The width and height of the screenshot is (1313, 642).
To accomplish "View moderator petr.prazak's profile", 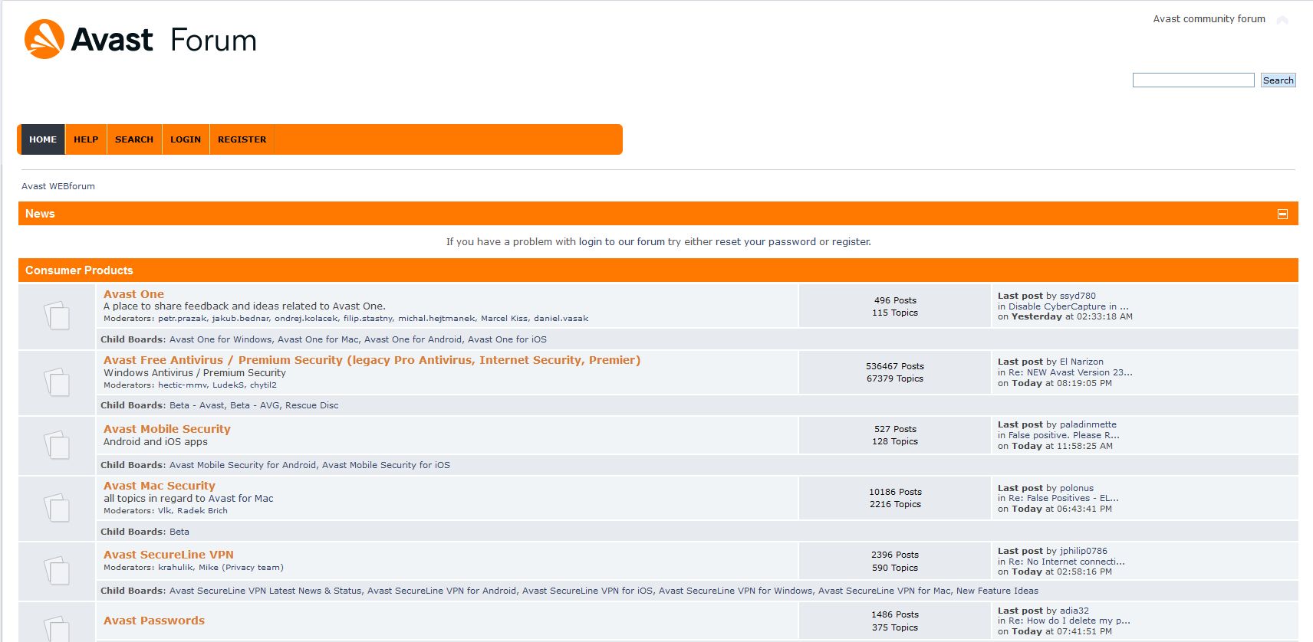I will click(183, 319).
